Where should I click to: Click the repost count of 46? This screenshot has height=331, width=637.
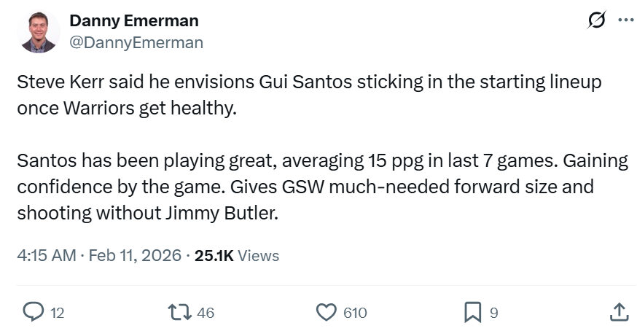[x=206, y=313]
